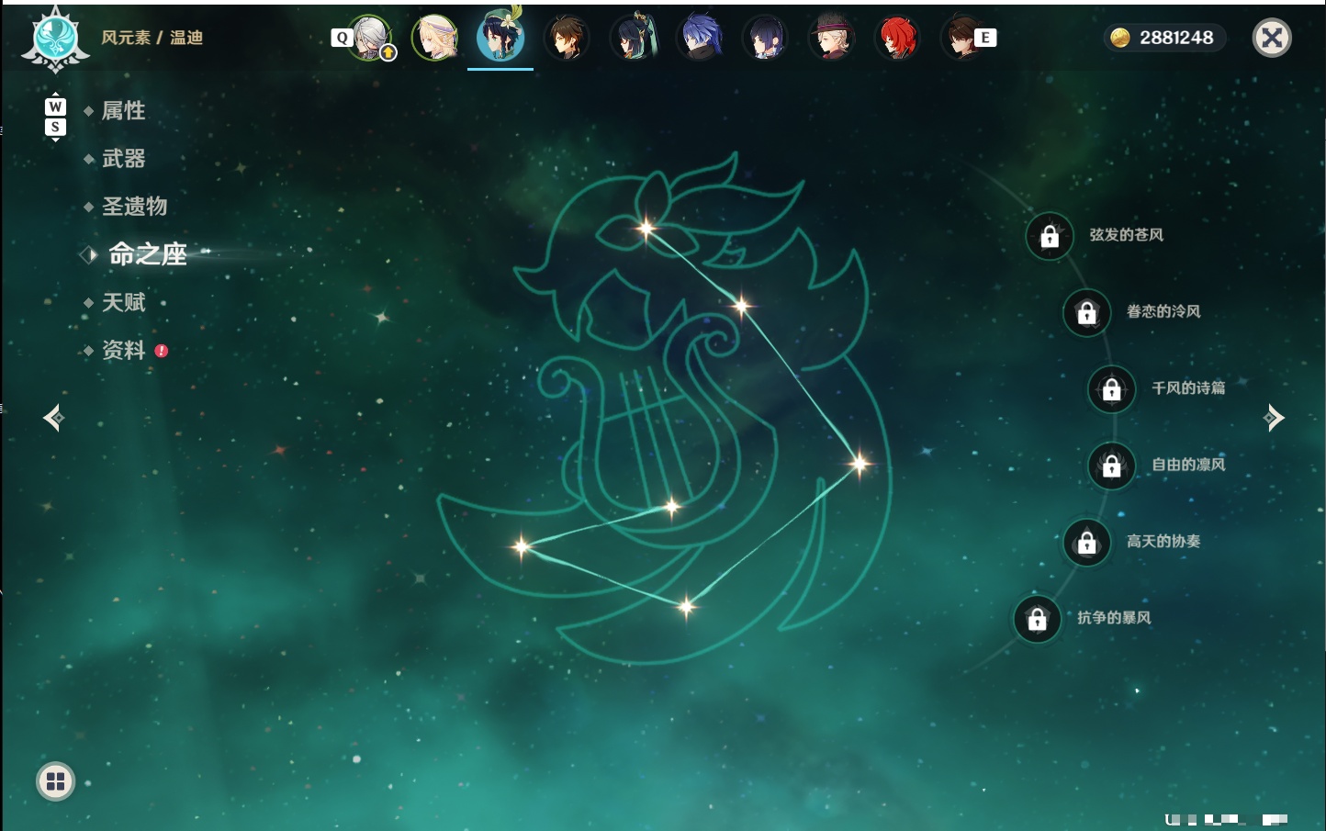Image resolution: width=1326 pixels, height=831 pixels.
Task: Go to previous character with left arrow
Action: (54, 418)
